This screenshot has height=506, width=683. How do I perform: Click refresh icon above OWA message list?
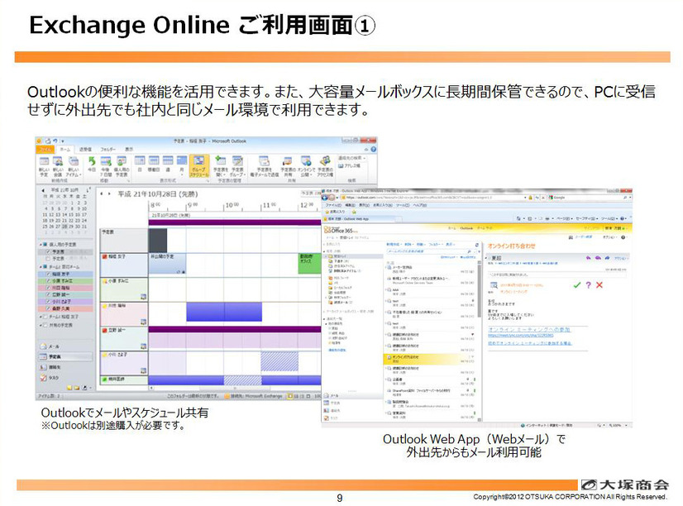coord(477,245)
